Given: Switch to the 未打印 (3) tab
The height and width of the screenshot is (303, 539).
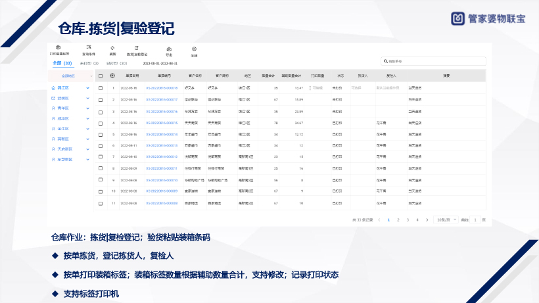Looking at the screenshot, I should tap(89, 63).
